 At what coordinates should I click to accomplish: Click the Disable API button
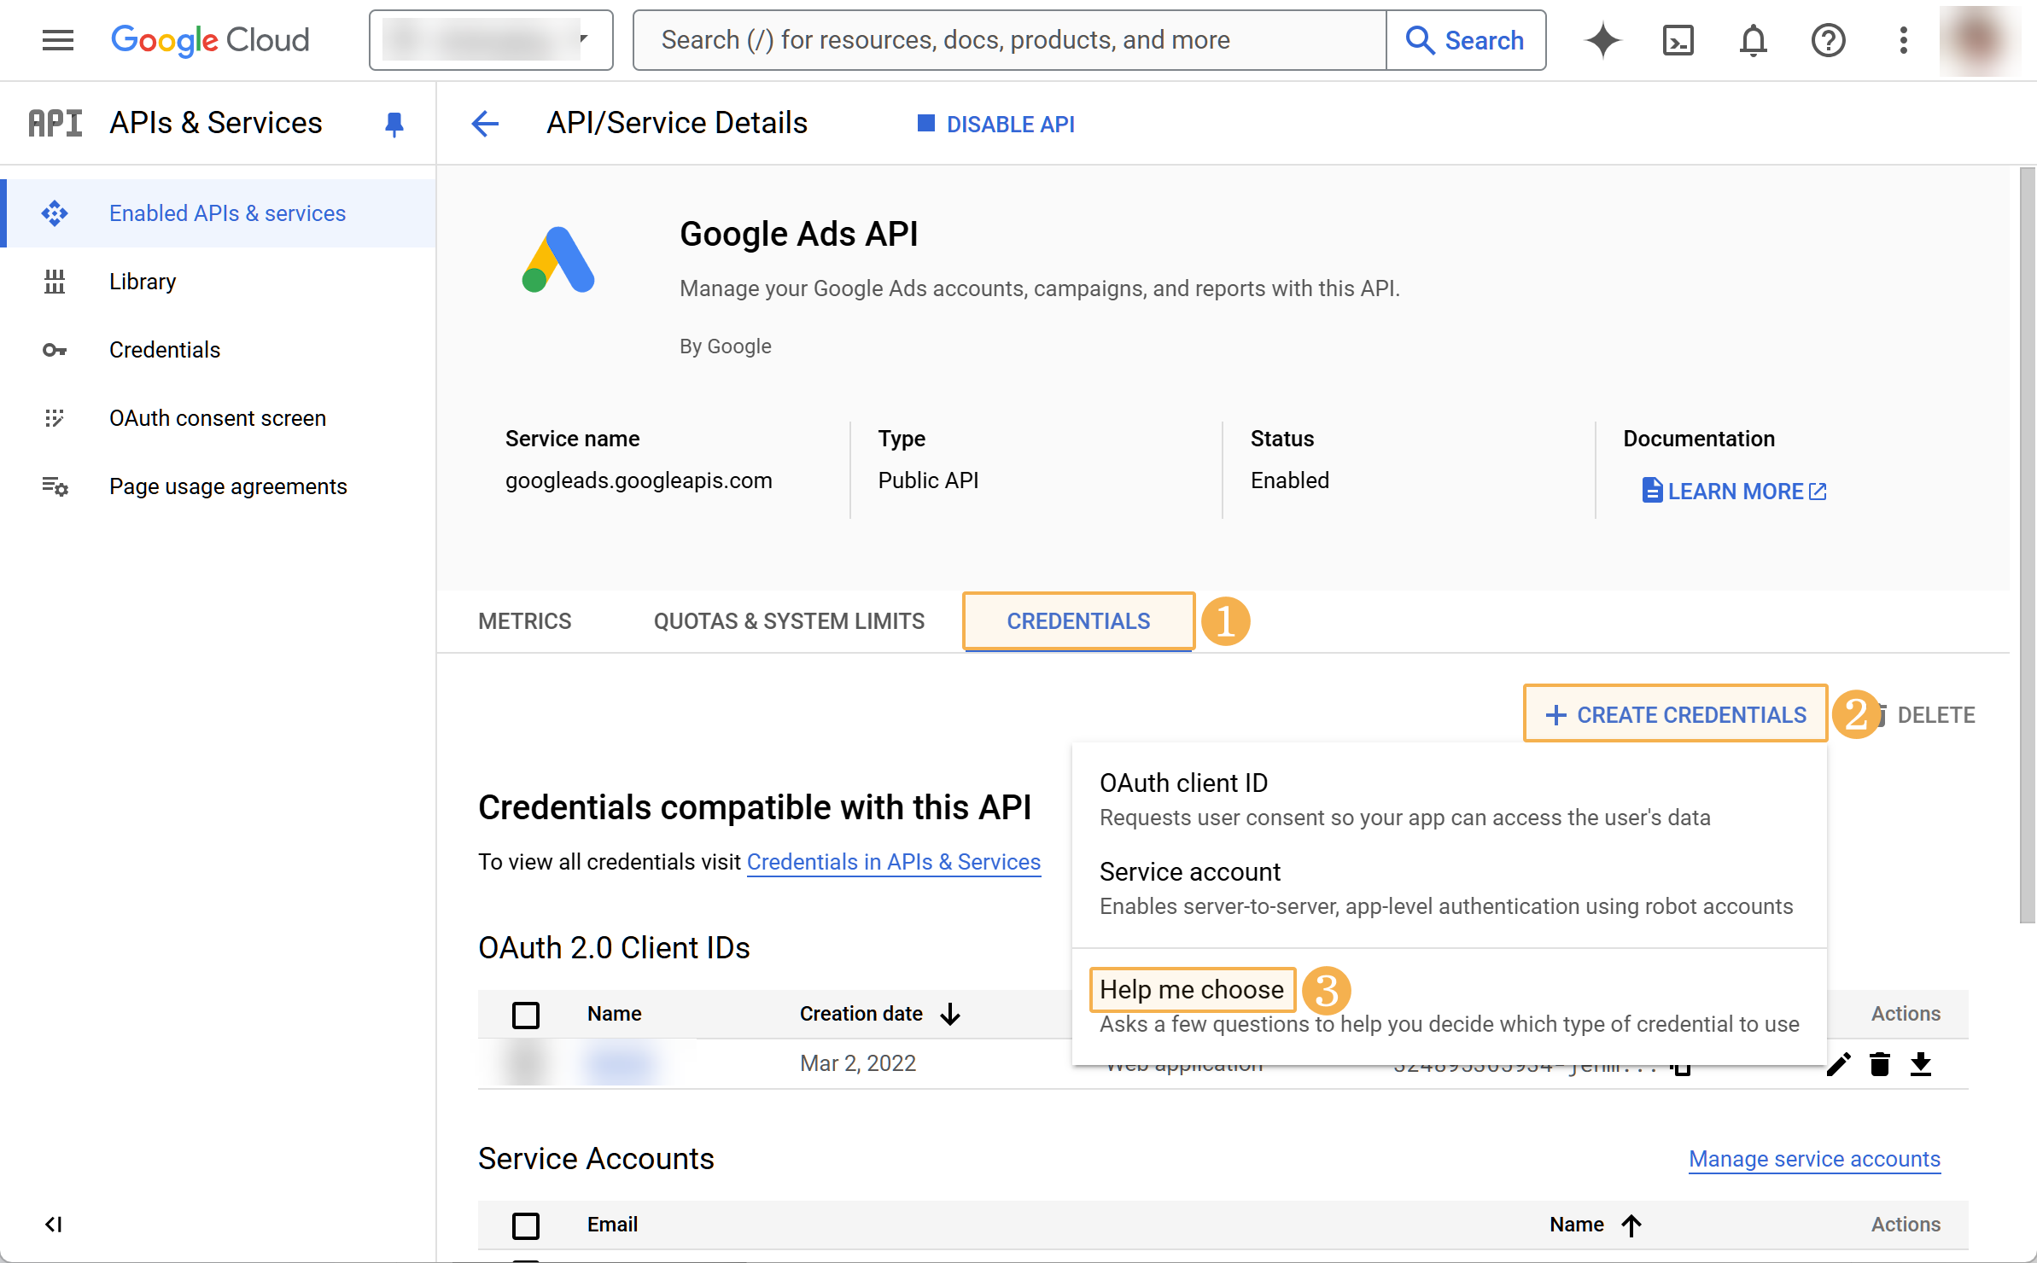click(x=995, y=124)
